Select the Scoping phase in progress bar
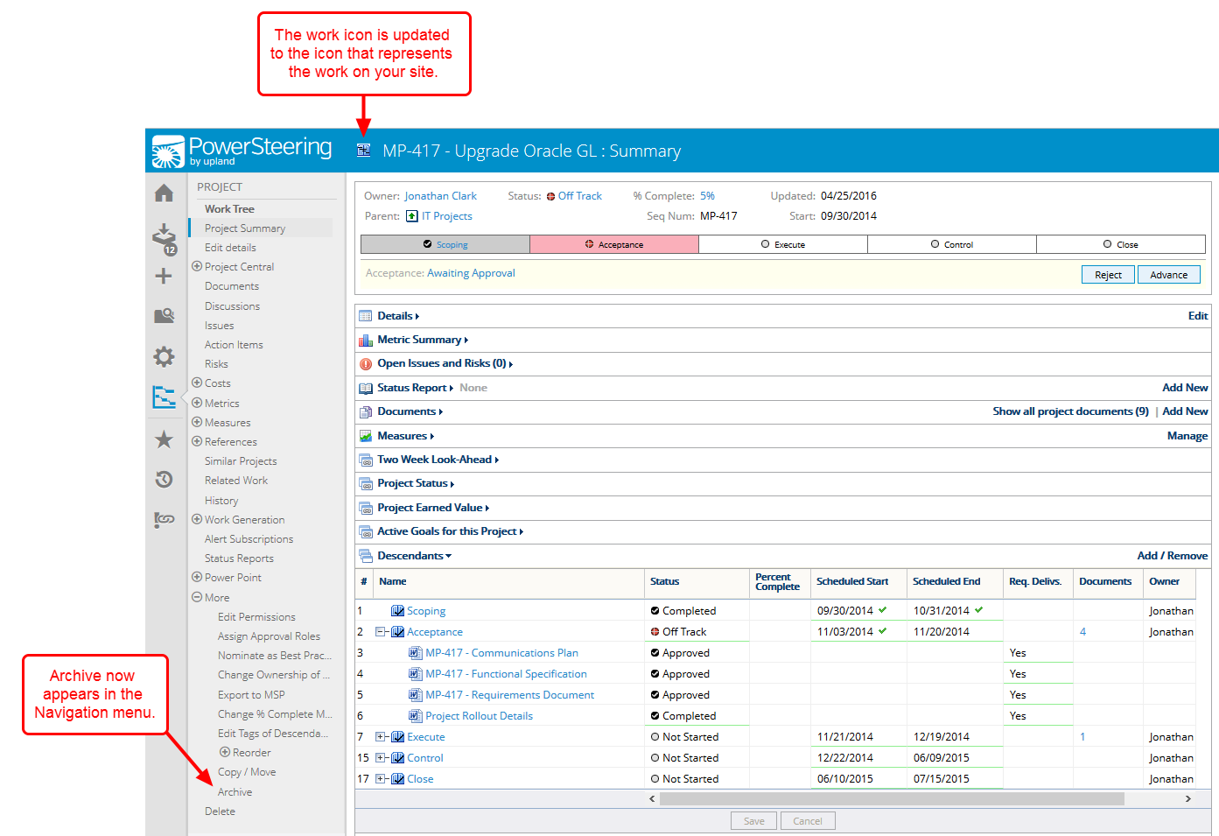 (x=445, y=244)
